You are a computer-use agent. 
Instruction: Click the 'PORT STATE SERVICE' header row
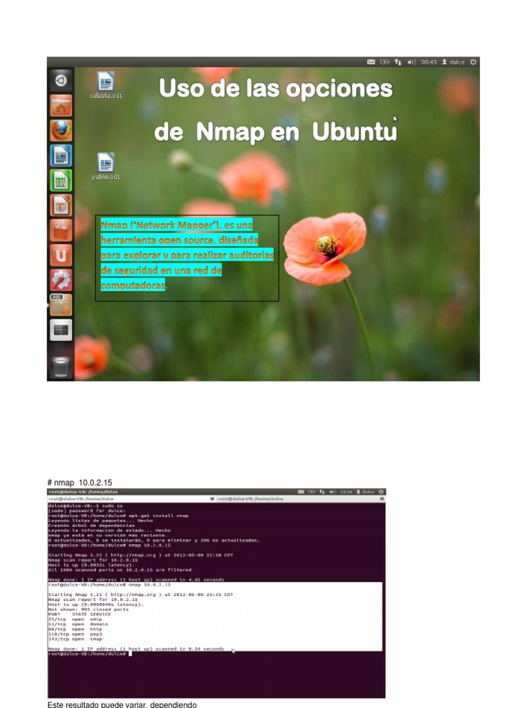80,615
